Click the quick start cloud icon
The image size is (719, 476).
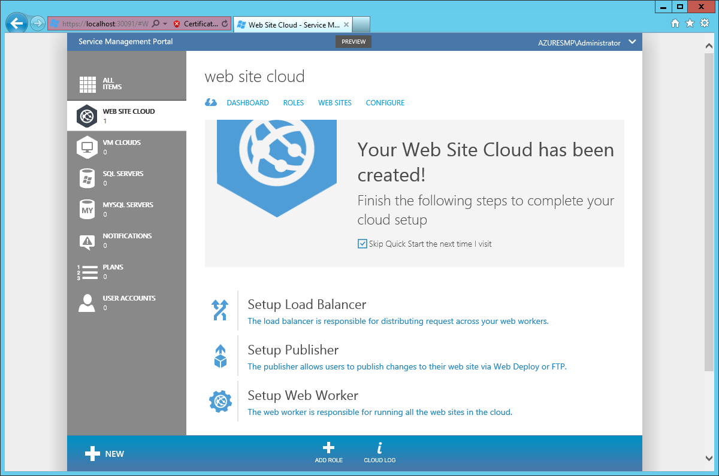tap(210, 102)
